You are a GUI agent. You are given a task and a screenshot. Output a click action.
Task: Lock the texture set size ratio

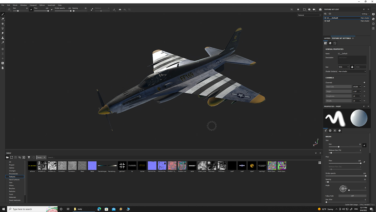352,67
